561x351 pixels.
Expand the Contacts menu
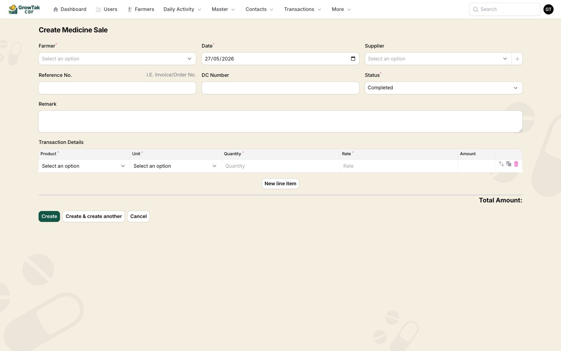[x=259, y=9]
